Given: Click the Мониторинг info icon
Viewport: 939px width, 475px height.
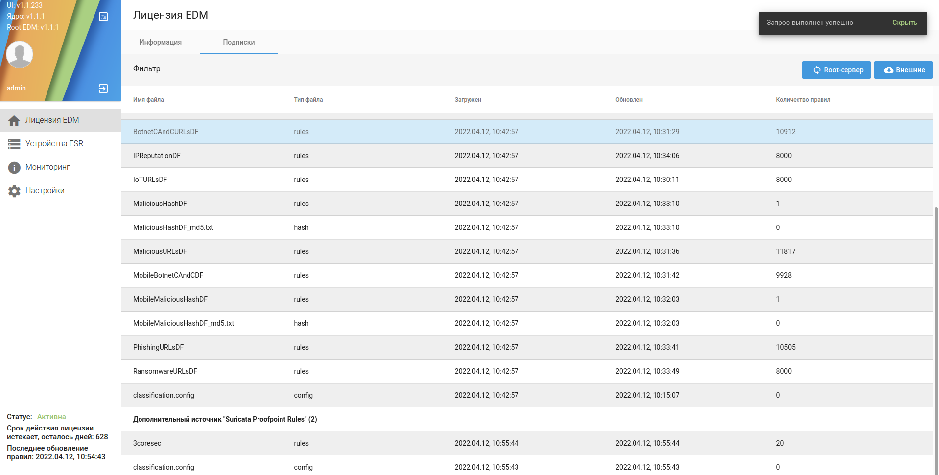Looking at the screenshot, I should pyautogui.click(x=14, y=167).
